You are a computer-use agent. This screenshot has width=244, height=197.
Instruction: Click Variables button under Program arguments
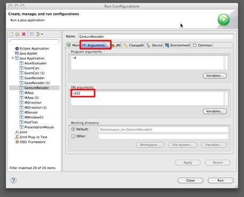(x=215, y=76)
